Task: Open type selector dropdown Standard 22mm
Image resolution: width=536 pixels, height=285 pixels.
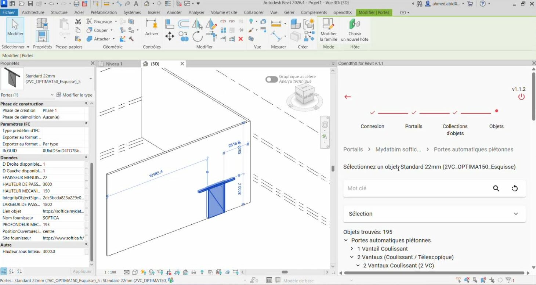Action: 91,79
